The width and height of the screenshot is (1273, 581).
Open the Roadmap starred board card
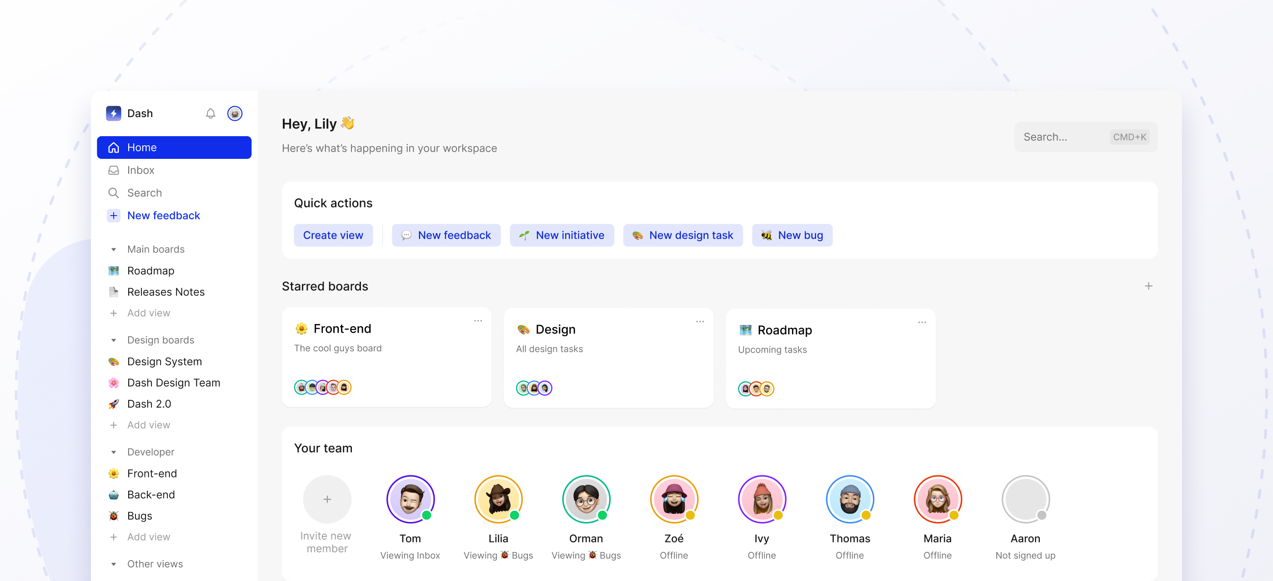tap(830, 359)
